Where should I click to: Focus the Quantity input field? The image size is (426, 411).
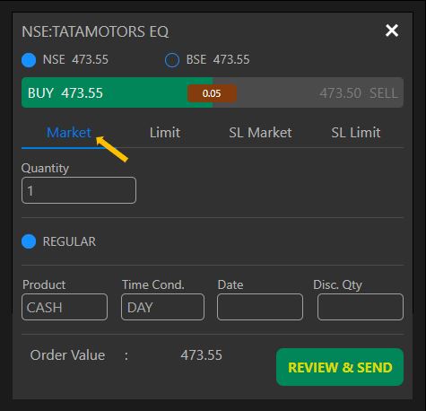(79, 190)
